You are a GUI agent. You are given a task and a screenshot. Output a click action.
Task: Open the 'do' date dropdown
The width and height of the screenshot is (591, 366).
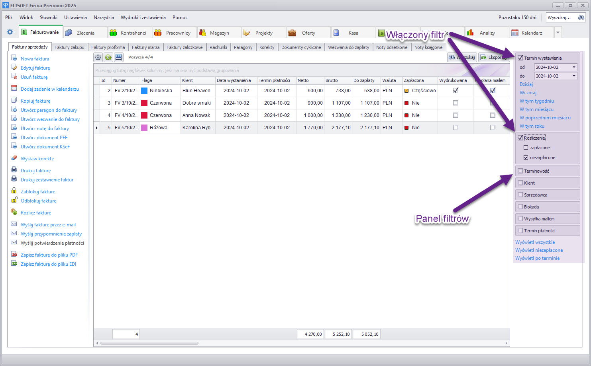(574, 76)
